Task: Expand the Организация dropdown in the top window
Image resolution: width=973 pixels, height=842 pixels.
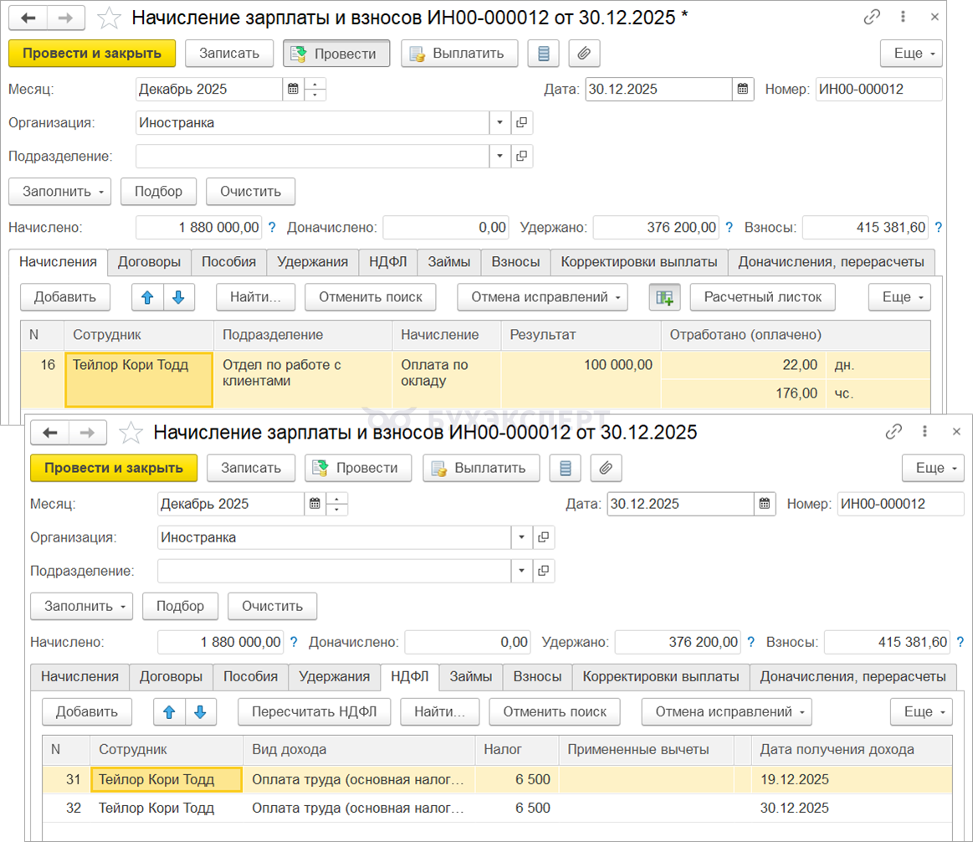Action: 499,123
